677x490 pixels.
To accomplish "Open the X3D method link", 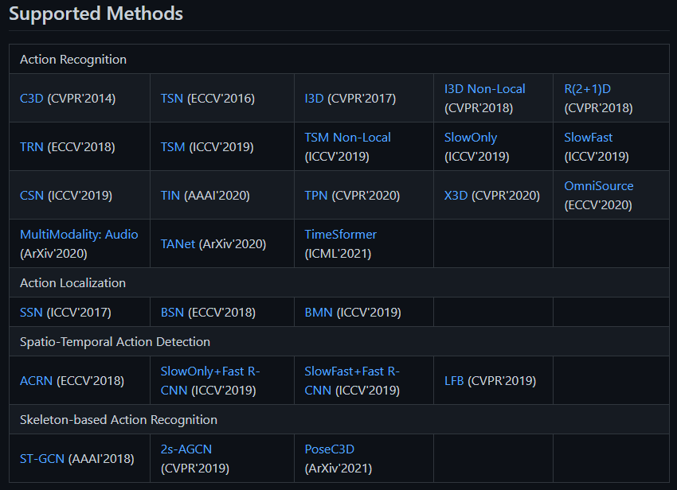I will 456,196.
